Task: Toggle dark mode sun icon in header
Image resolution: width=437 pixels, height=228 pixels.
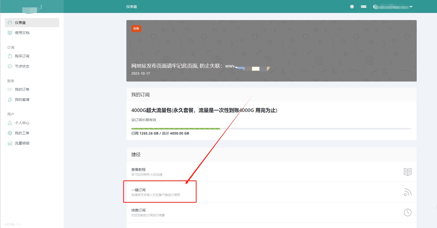Action: click(352, 7)
